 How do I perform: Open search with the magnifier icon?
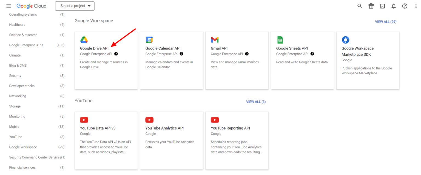pos(360,6)
